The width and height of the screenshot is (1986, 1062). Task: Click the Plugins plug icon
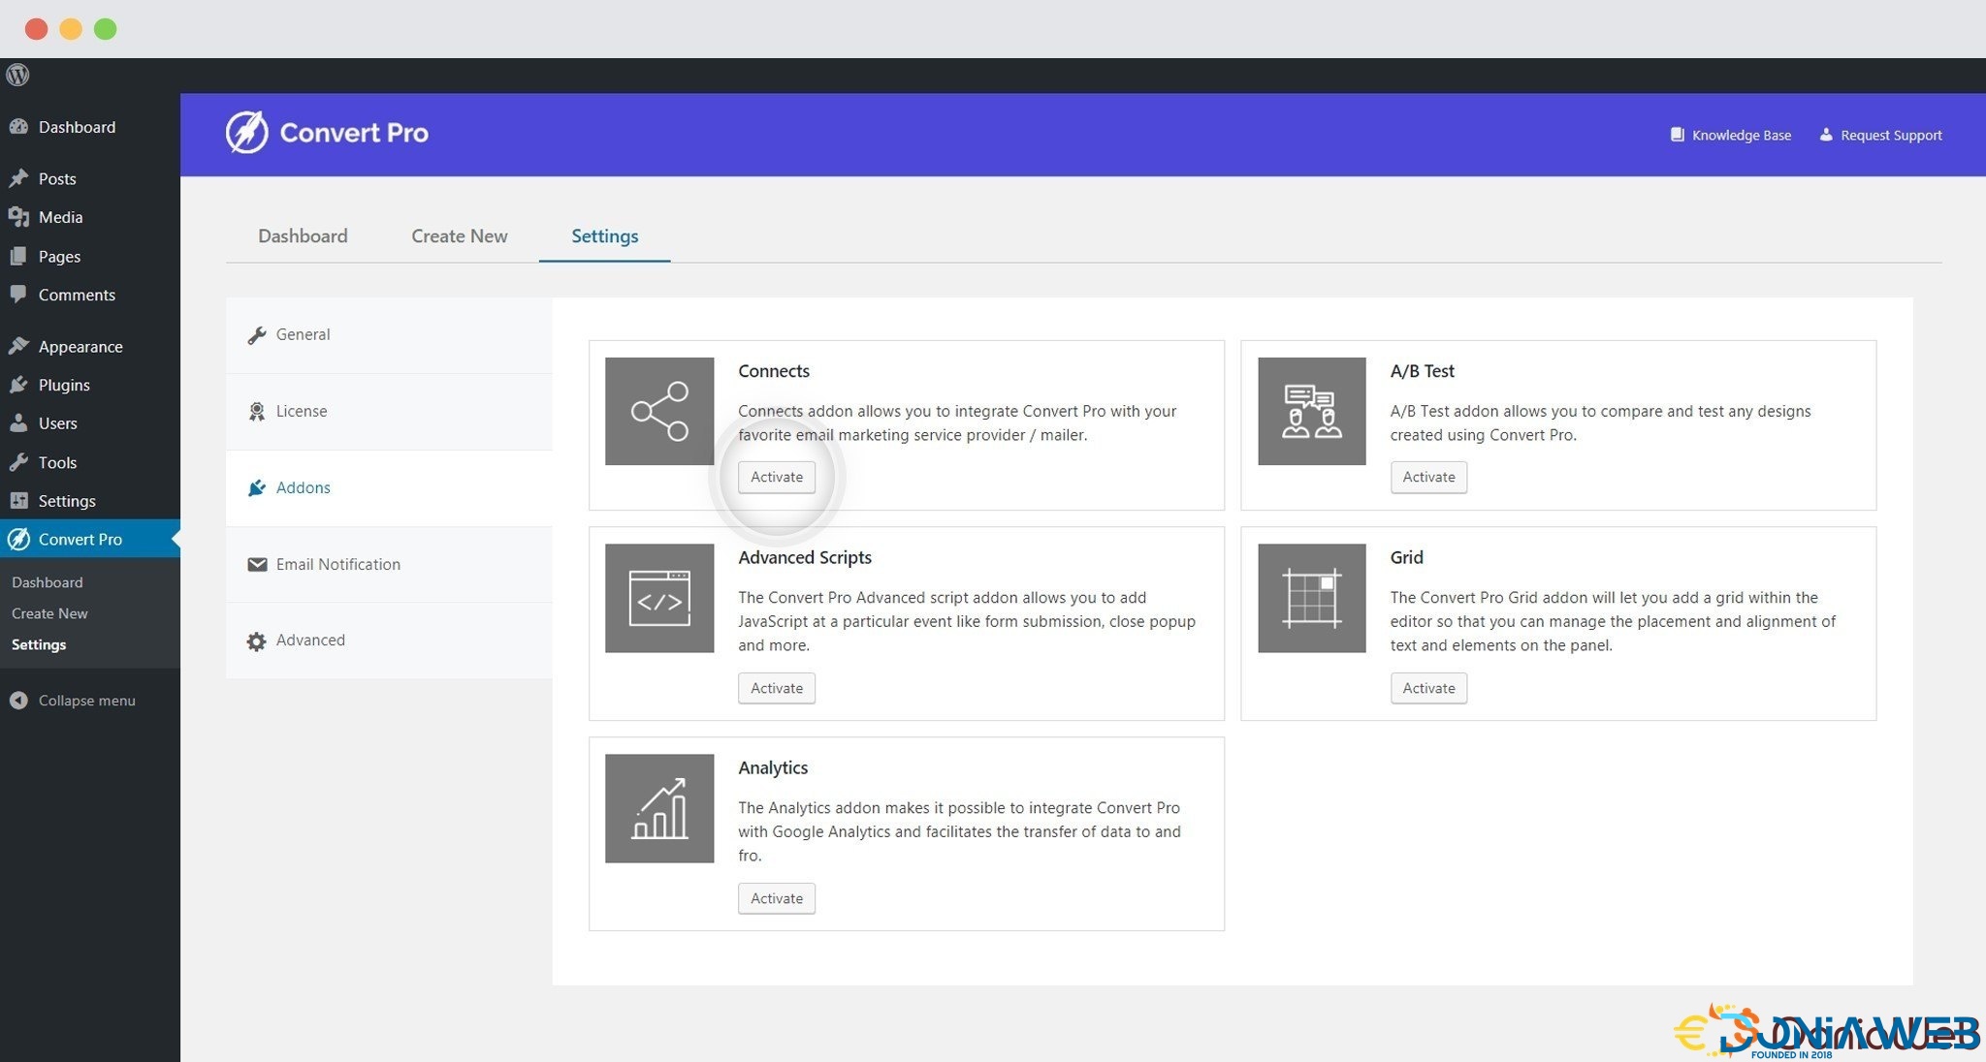point(18,385)
